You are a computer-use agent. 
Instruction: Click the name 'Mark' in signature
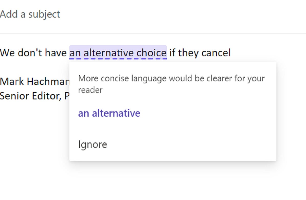12,81
